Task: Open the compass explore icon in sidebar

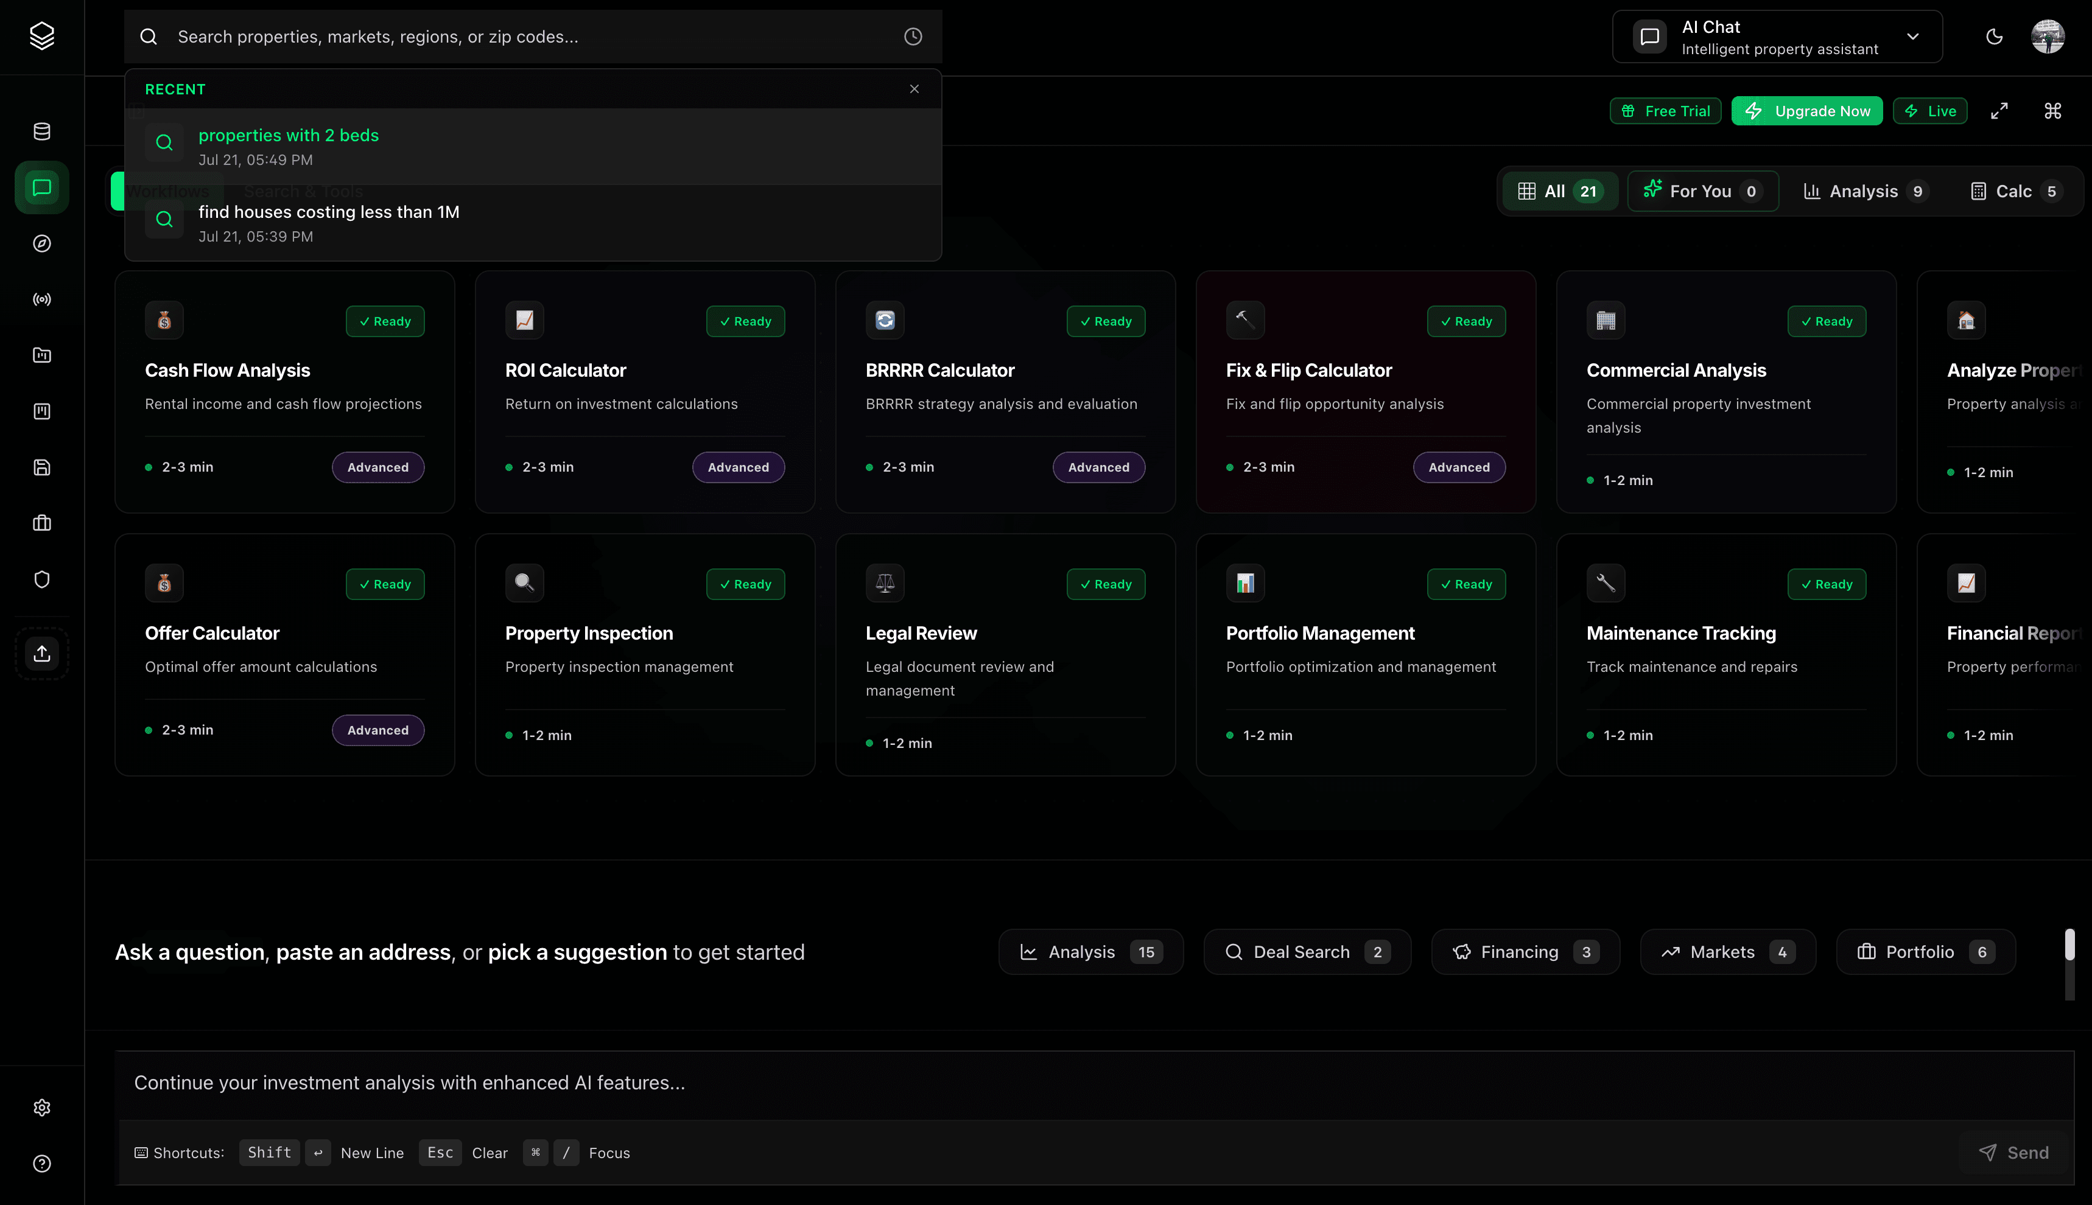Action: pyautogui.click(x=41, y=243)
